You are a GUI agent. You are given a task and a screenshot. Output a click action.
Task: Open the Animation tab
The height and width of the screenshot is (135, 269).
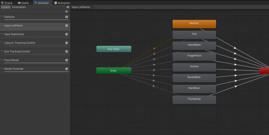tap(62, 3)
